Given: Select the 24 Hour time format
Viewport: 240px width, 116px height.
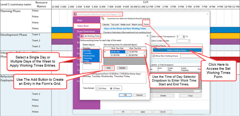Looking at the screenshot, I should pos(98,89).
